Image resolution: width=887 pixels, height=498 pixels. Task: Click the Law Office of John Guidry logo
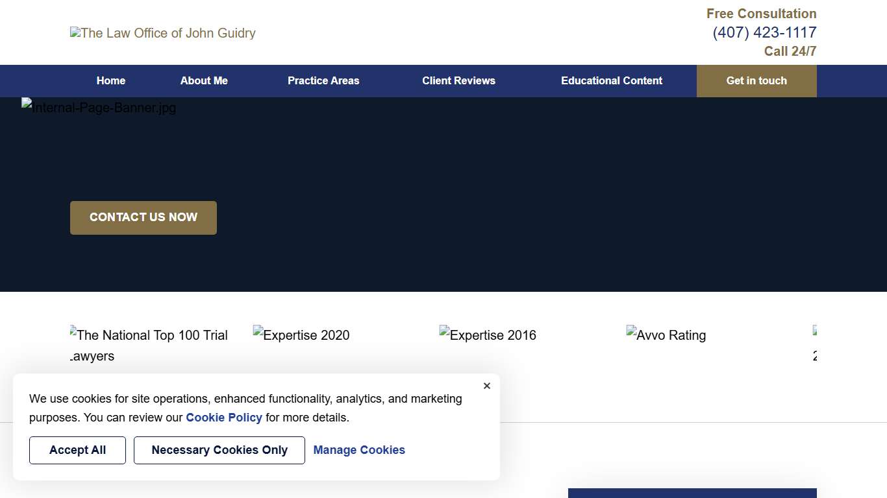163,33
